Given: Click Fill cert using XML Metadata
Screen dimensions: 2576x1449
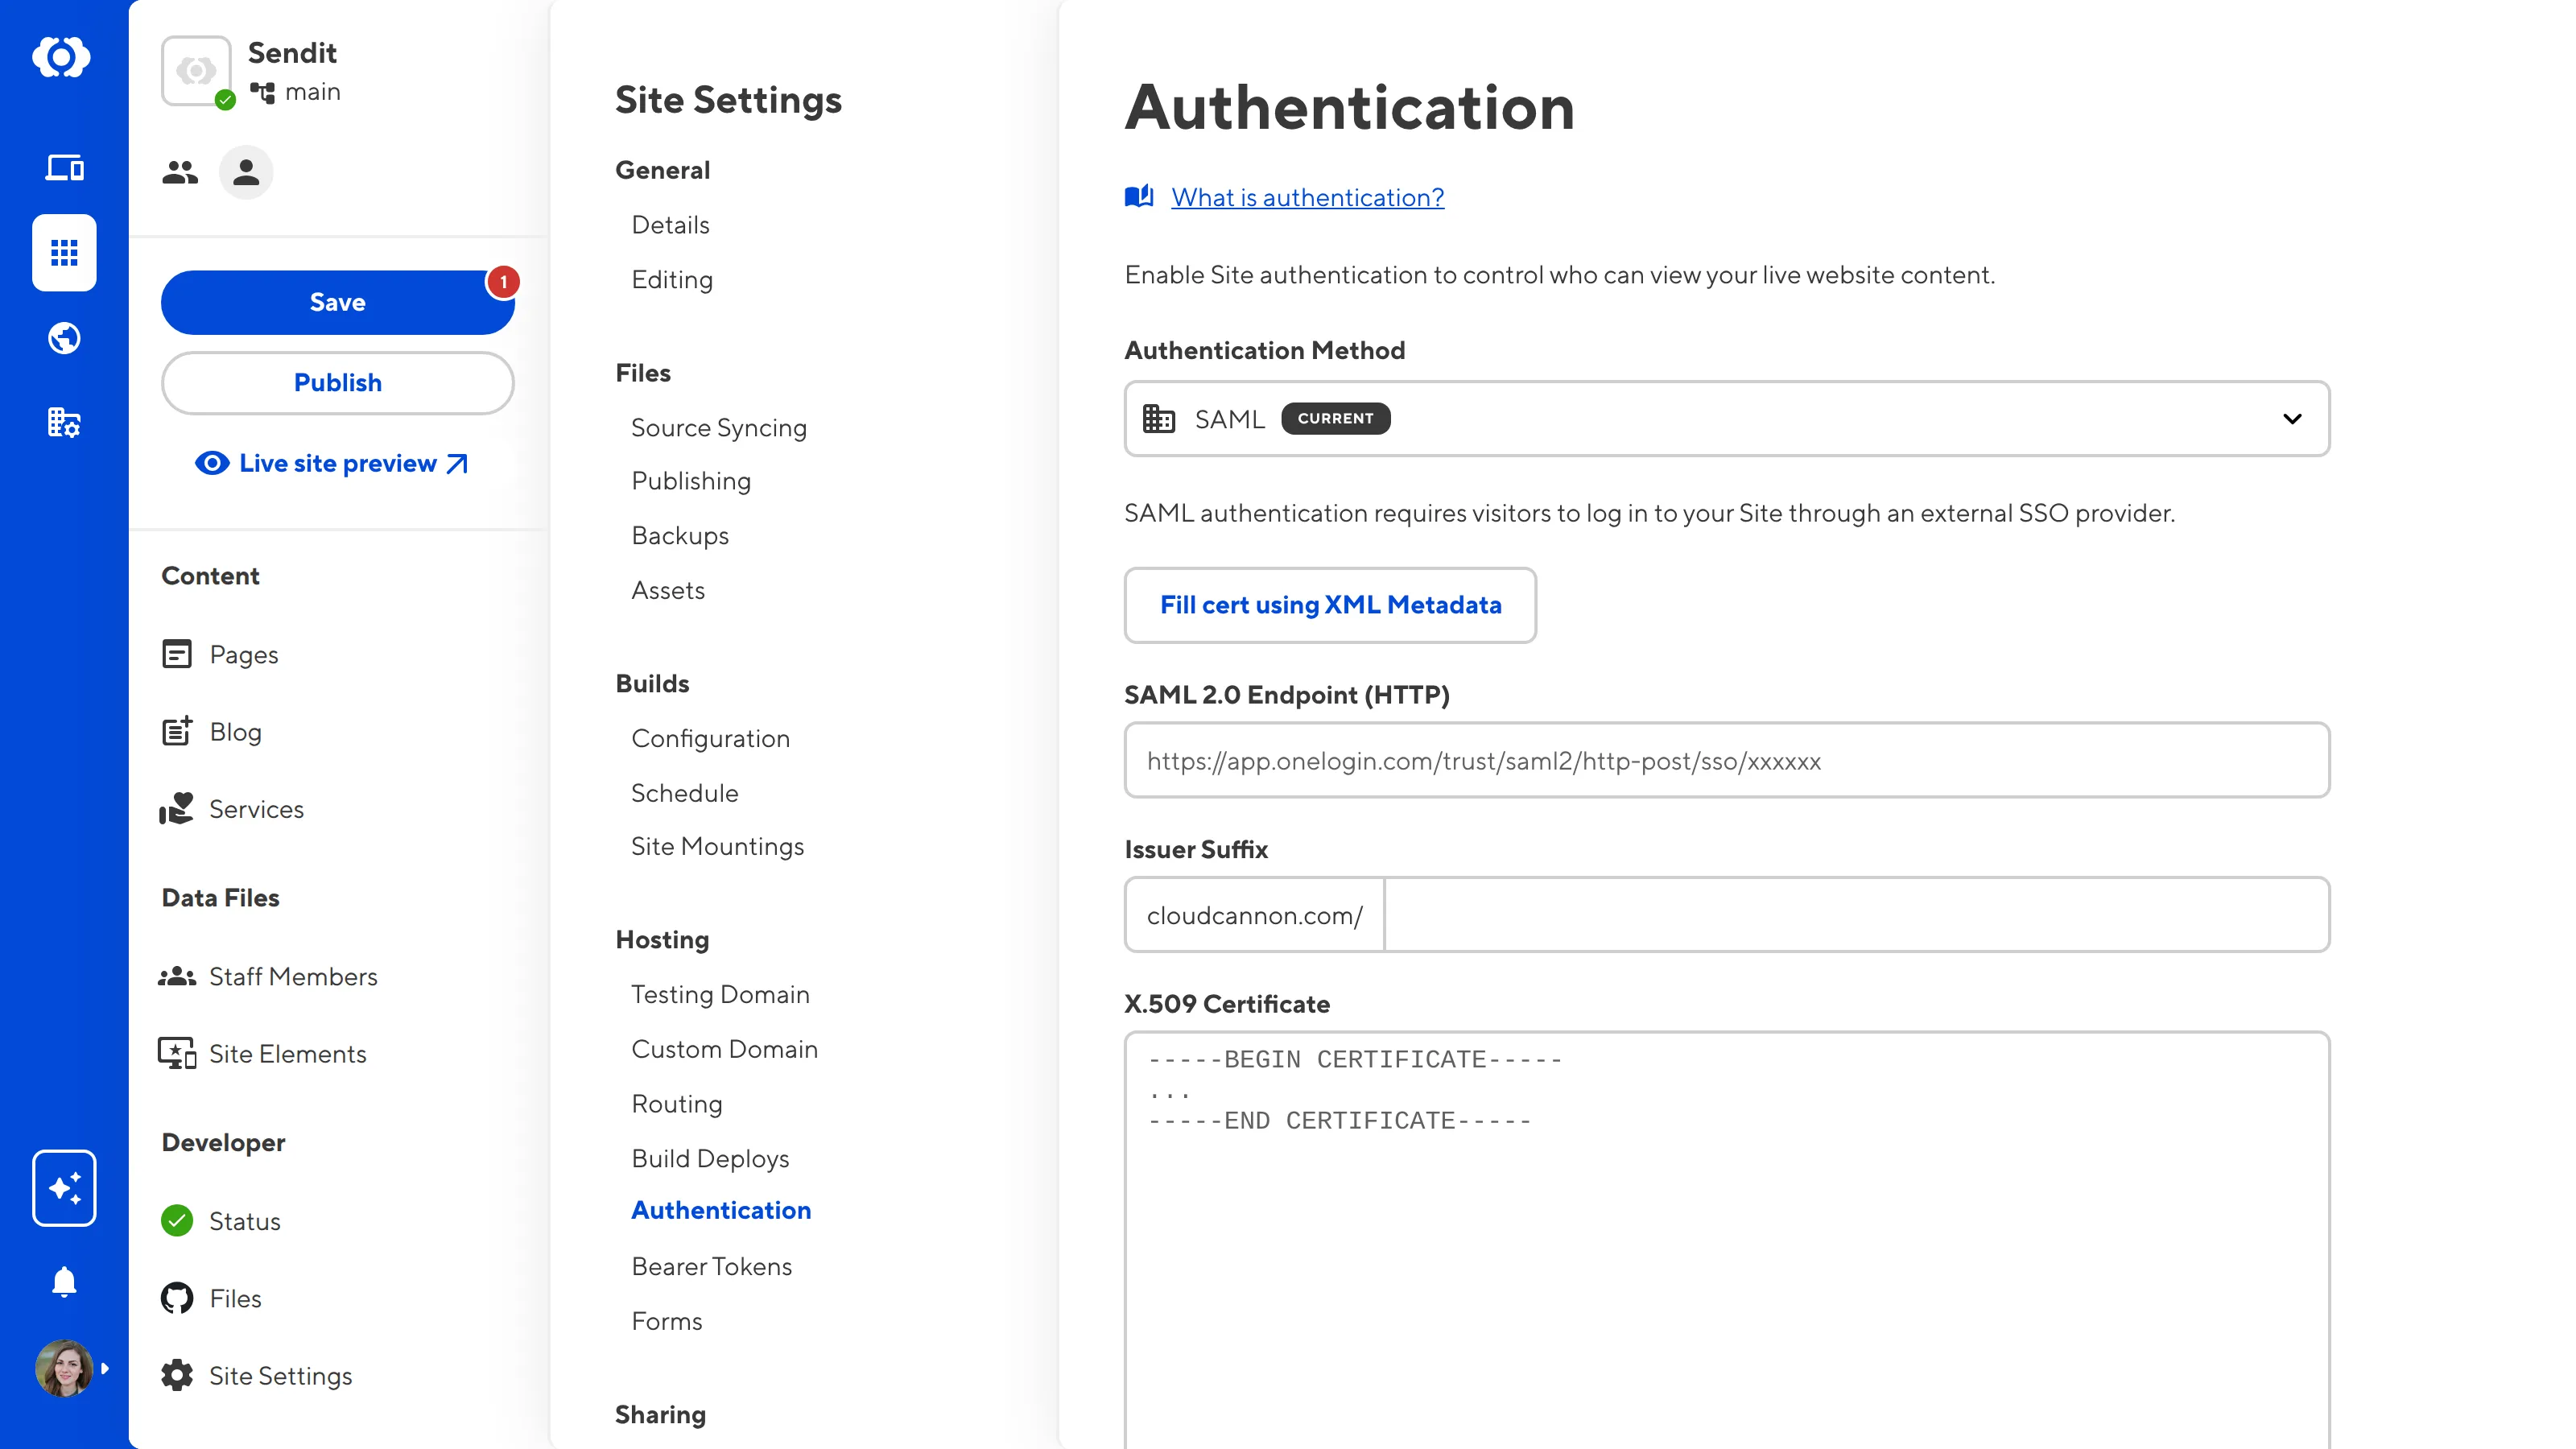Looking at the screenshot, I should click(1329, 605).
